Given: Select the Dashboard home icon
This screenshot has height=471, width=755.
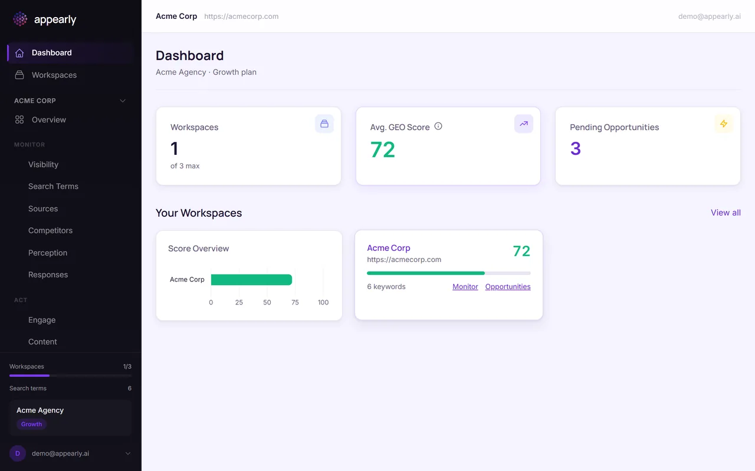Looking at the screenshot, I should [20, 52].
